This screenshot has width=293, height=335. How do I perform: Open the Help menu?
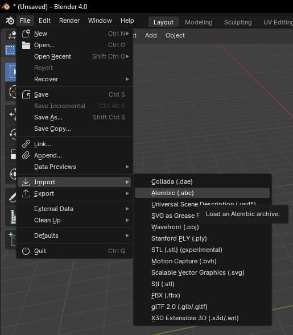coord(127,20)
